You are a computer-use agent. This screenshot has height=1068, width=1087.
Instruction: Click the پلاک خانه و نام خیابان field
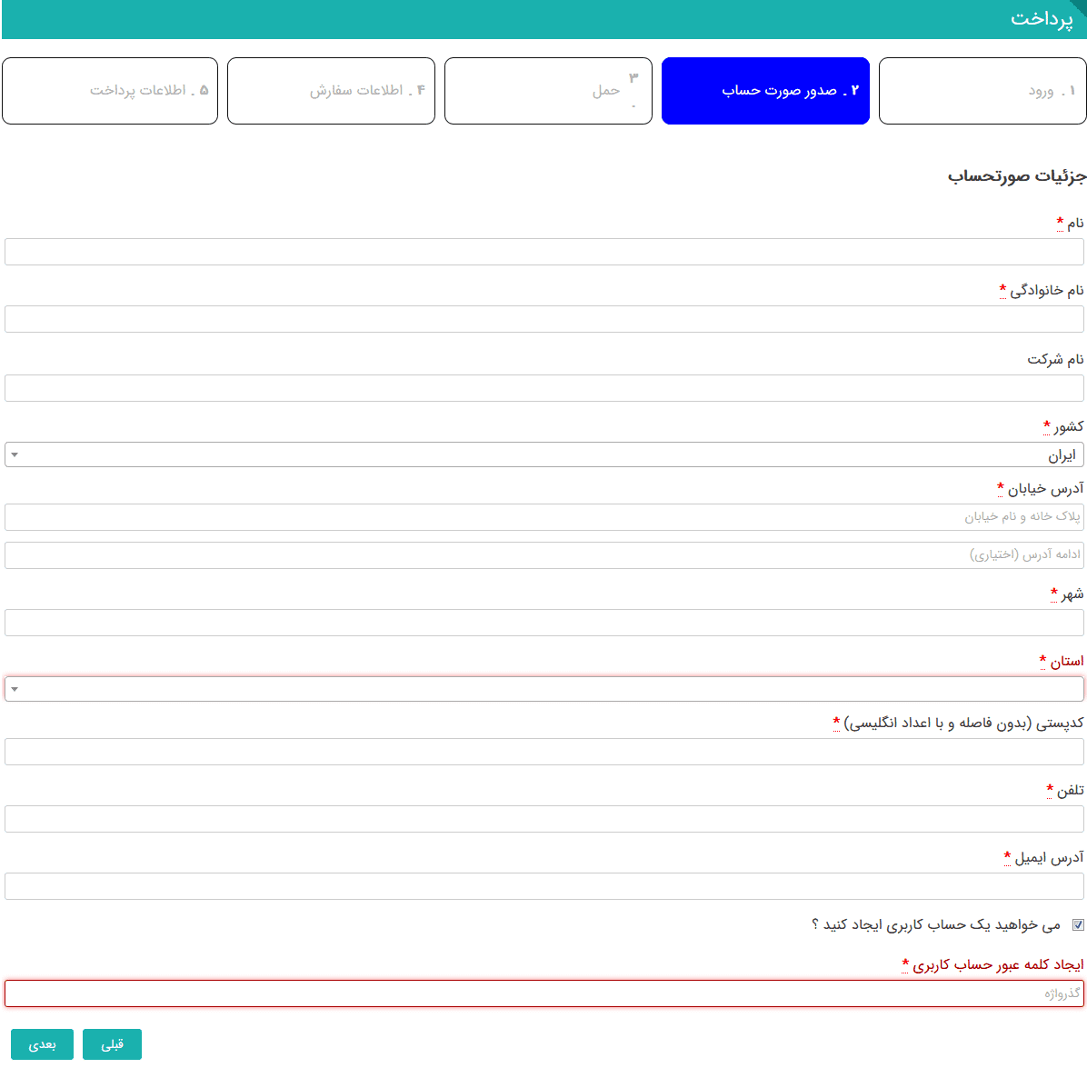coord(544,517)
